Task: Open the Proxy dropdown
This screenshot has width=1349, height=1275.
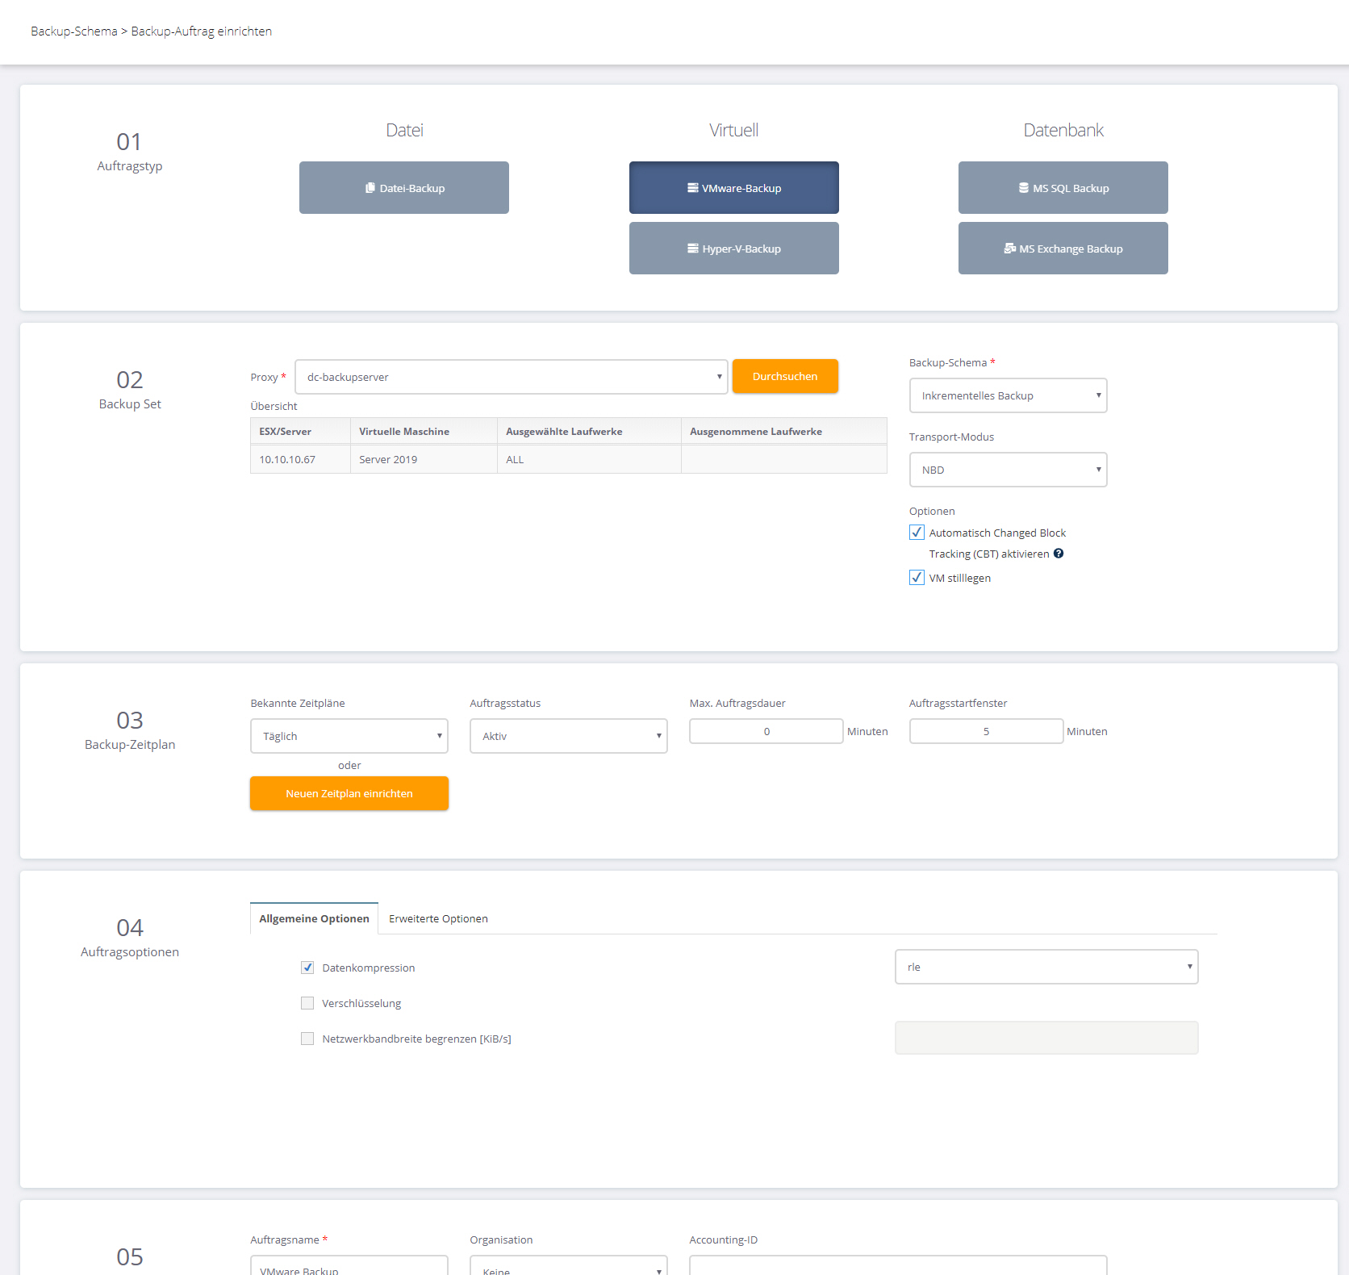Action: [x=512, y=377]
